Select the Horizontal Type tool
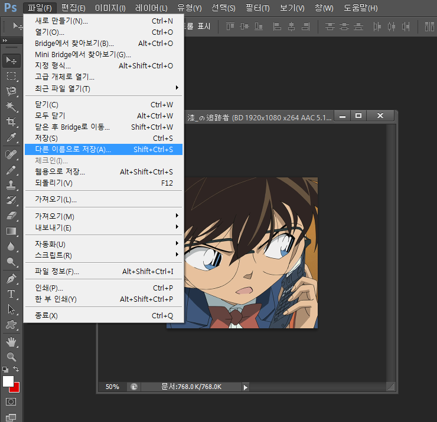 [11, 294]
